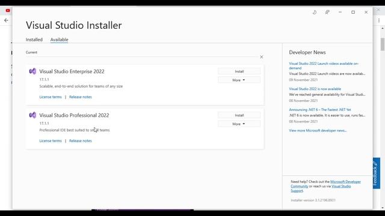Screen dimensions: 385x216
Task: Open More dropdown for Enterprise 2022
Action: (239, 80)
